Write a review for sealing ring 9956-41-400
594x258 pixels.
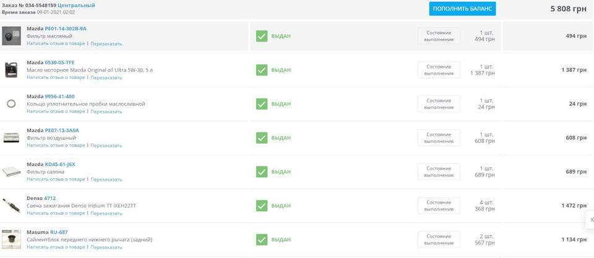tap(56, 112)
